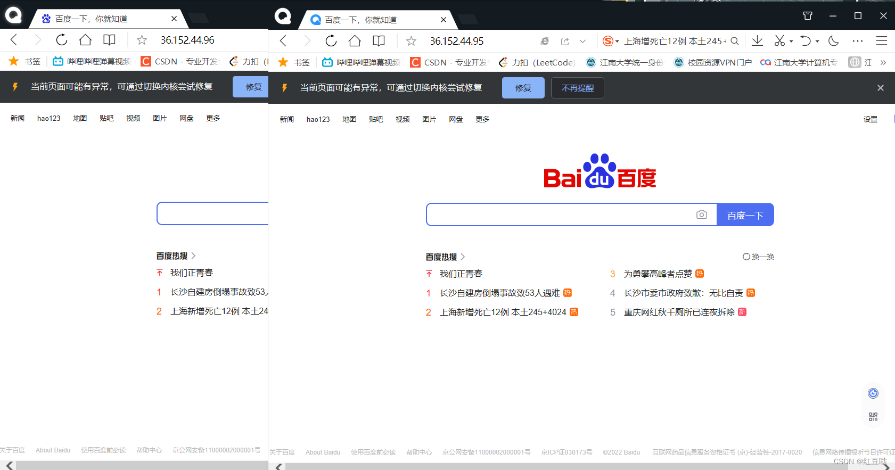Open 更多 nav menu in right window

[x=482, y=119]
